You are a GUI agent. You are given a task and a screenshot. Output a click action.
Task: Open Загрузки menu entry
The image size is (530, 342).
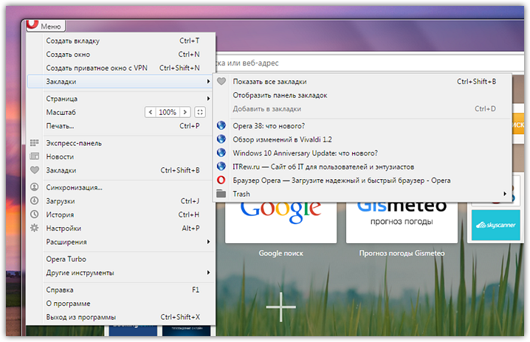pyautogui.click(x=120, y=201)
